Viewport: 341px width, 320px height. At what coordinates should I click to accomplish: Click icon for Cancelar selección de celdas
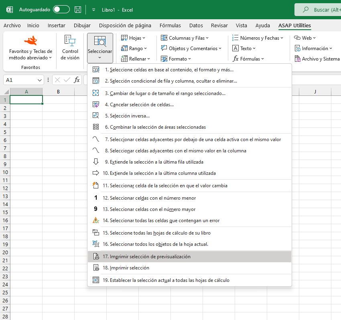click(x=96, y=105)
